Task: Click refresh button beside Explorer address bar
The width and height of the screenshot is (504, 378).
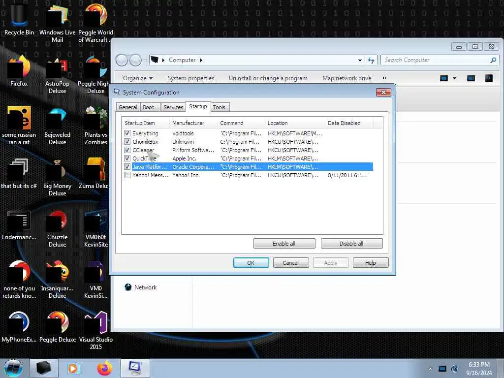Action: [x=371, y=60]
